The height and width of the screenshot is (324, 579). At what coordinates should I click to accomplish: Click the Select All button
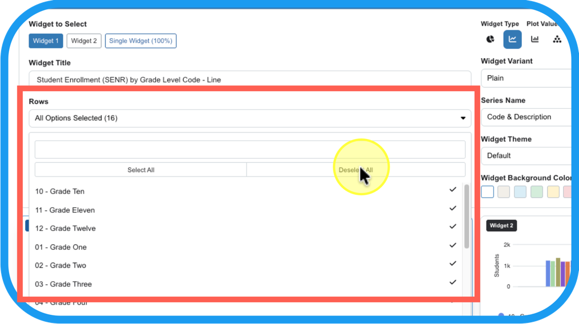[140, 170]
